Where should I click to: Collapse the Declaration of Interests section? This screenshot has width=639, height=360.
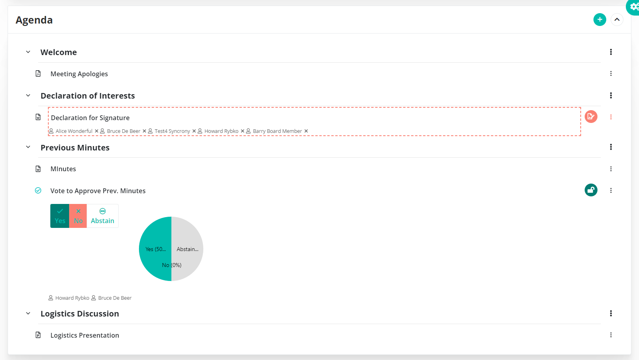28,95
